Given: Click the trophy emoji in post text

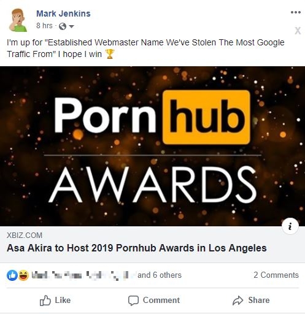Looking at the screenshot, I should point(110,54).
